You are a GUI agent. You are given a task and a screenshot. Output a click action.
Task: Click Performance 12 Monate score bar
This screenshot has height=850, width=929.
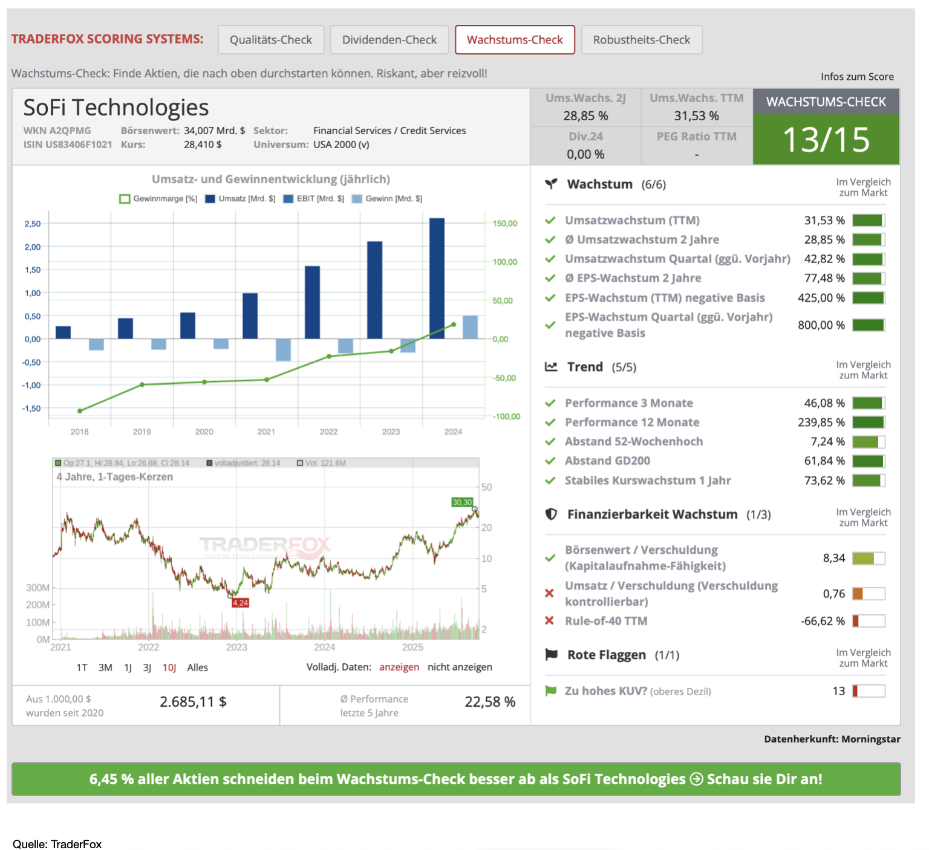[x=868, y=422]
